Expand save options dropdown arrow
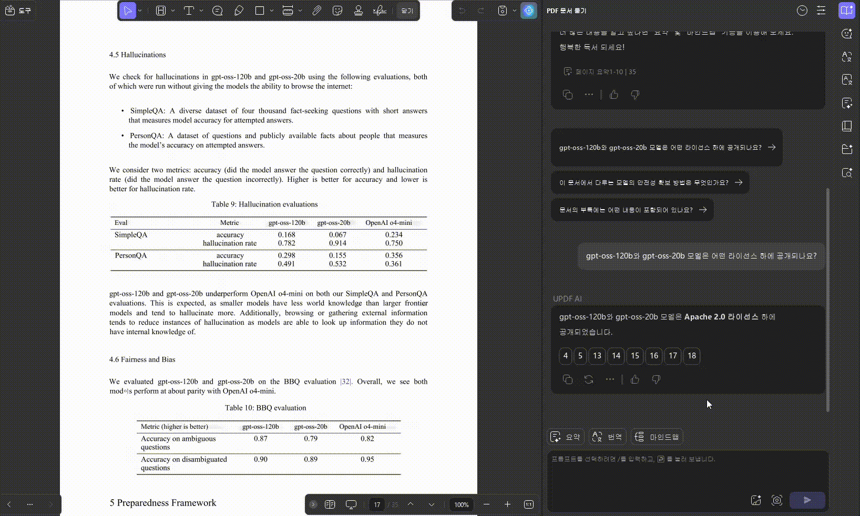The image size is (860, 516). 515,11
